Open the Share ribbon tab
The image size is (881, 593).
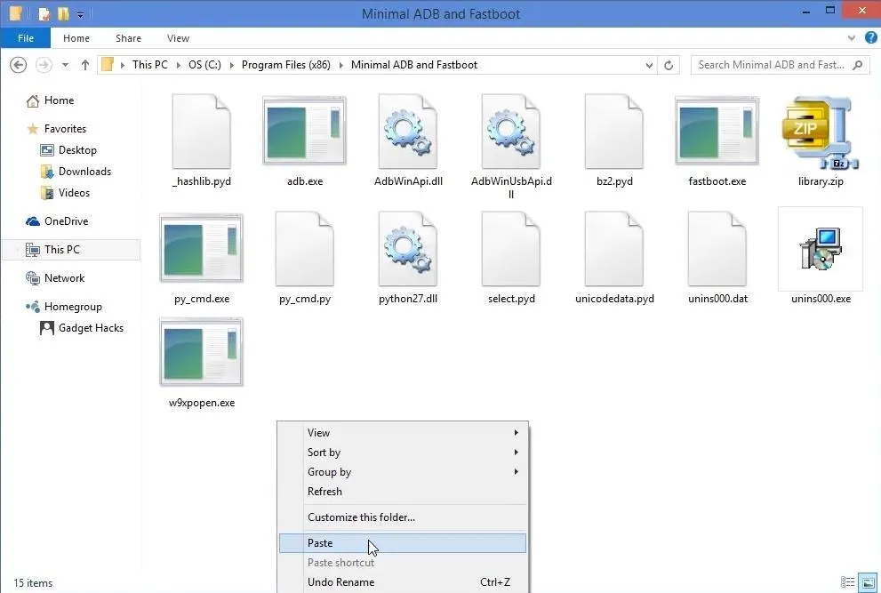[x=128, y=38]
